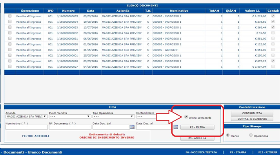
Task: Click the Valore i.i. column header
Action: 253,11
